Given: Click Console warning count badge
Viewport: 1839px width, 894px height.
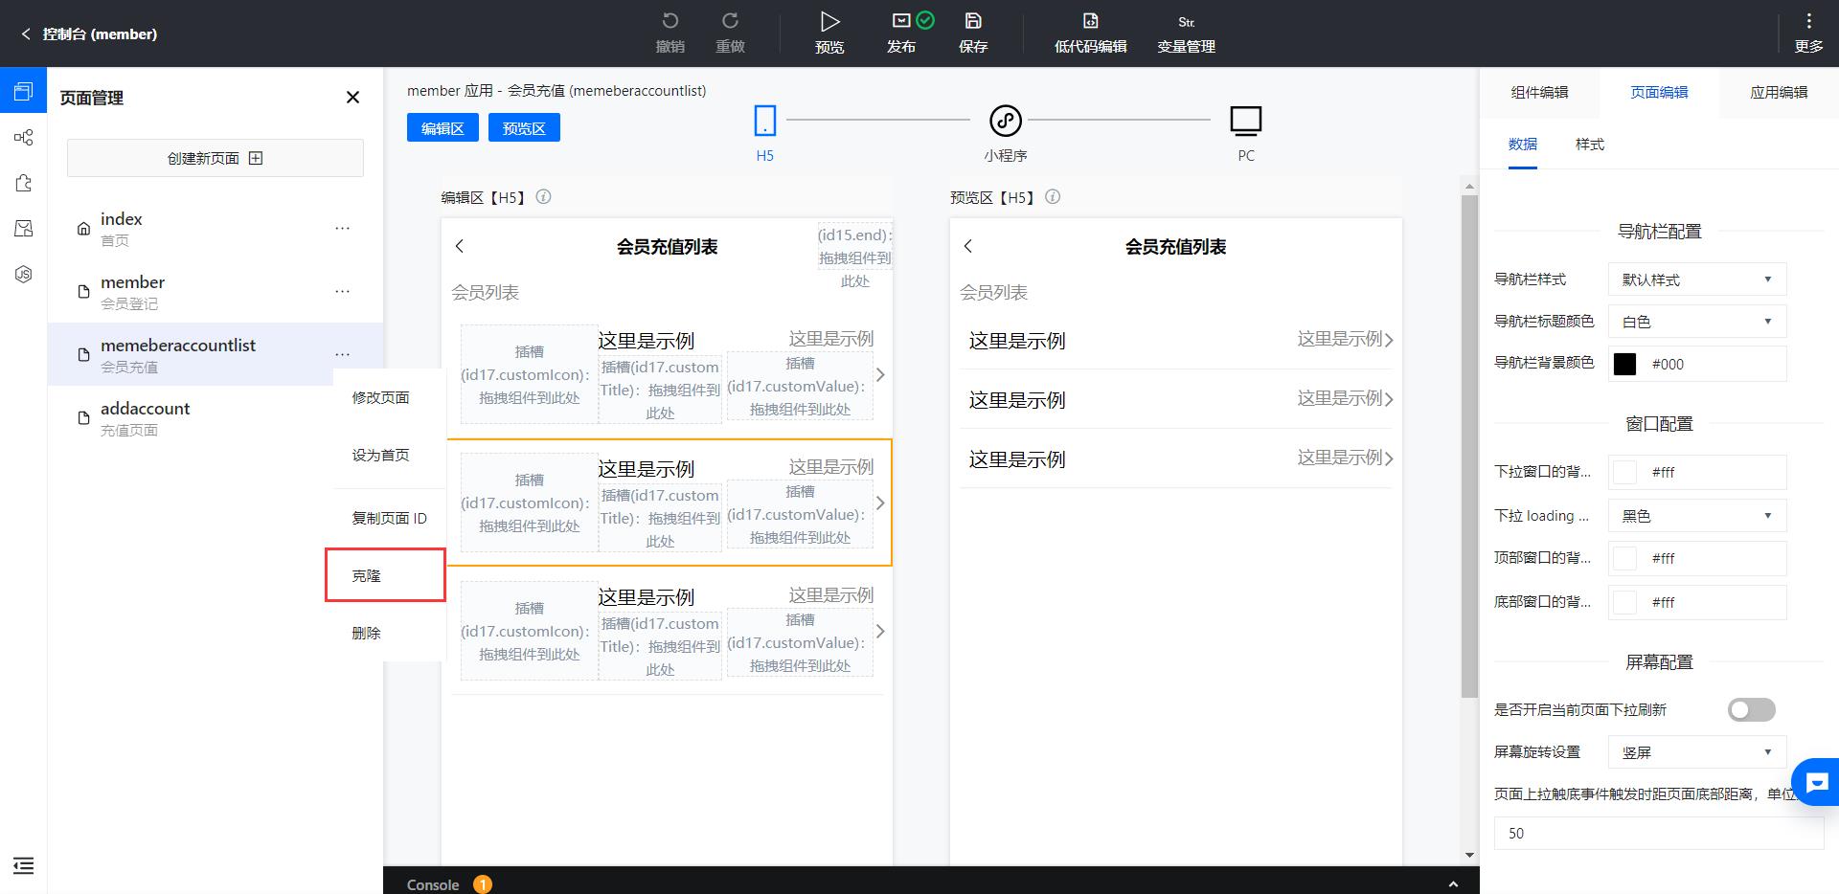Looking at the screenshot, I should pos(483,883).
